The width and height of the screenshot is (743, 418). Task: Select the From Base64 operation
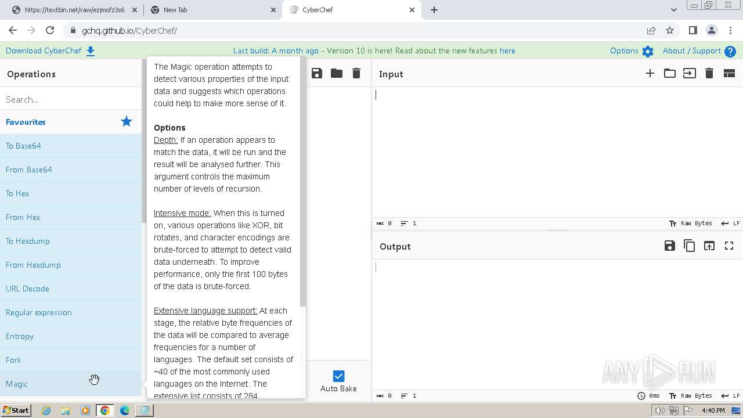71,170
